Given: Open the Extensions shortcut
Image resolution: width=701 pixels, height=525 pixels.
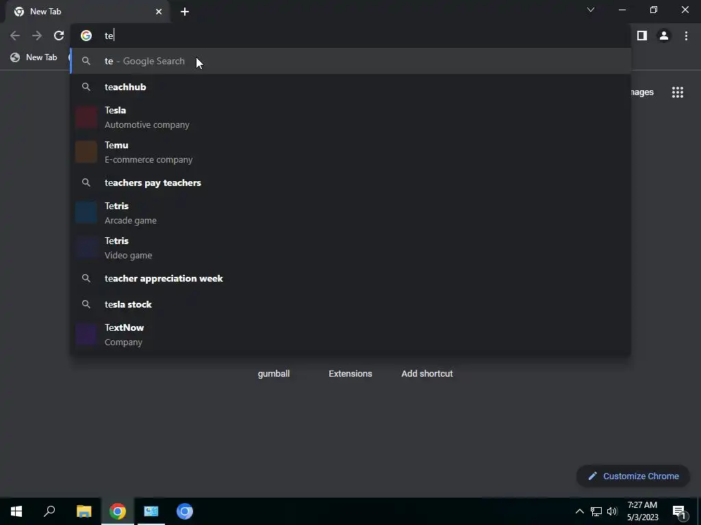Looking at the screenshot, I should pos(350,374).
